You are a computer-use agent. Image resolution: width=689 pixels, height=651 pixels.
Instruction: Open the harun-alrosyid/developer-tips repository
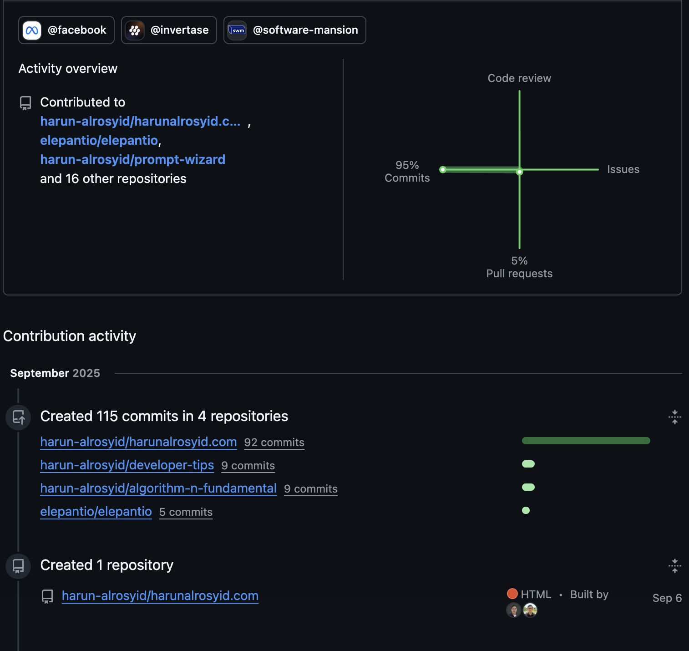click(x=127, y=465)
